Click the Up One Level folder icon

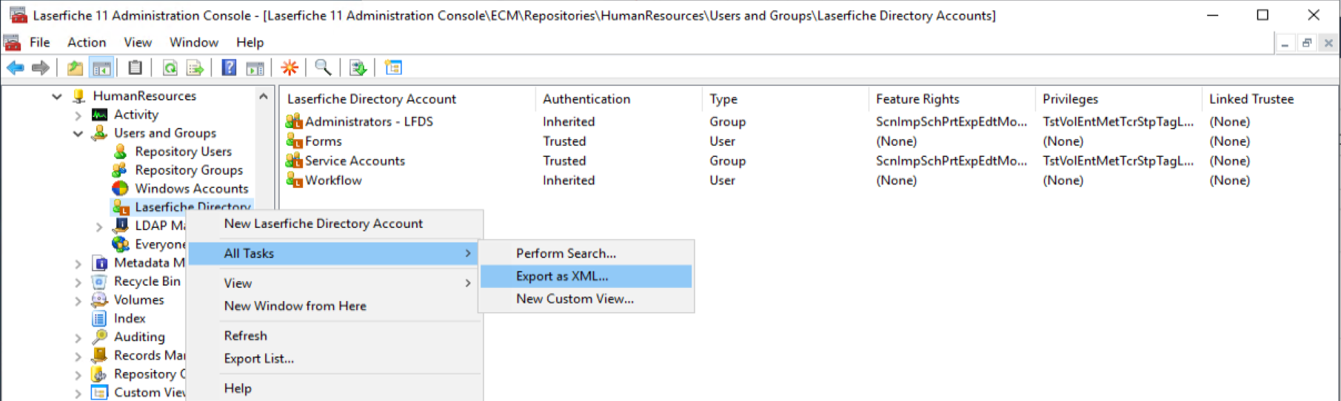(75, 68)
